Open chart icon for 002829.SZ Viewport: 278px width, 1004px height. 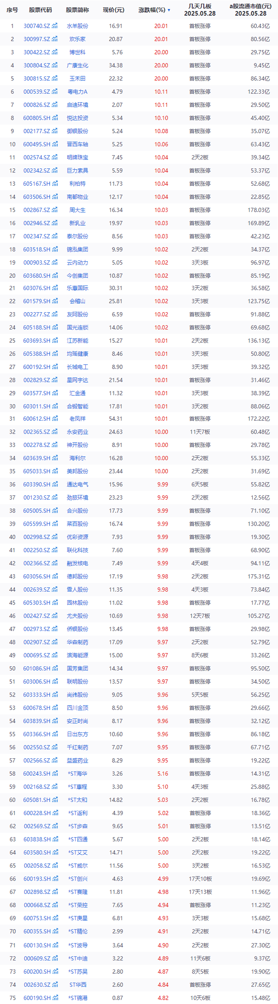point(55,380)
